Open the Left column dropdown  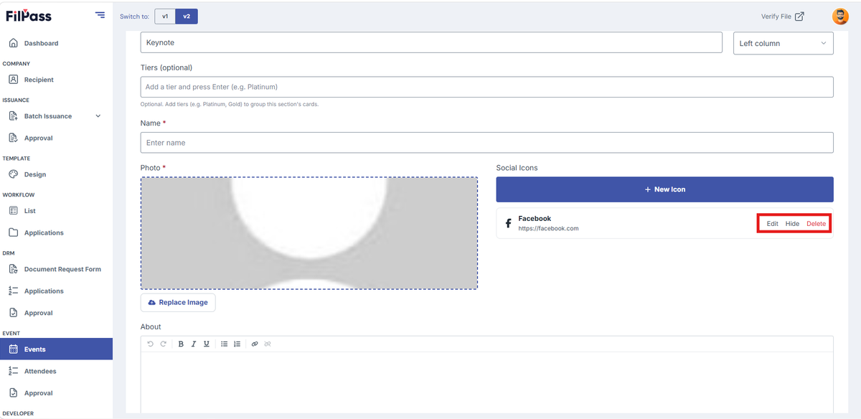(x=783, y=43)
